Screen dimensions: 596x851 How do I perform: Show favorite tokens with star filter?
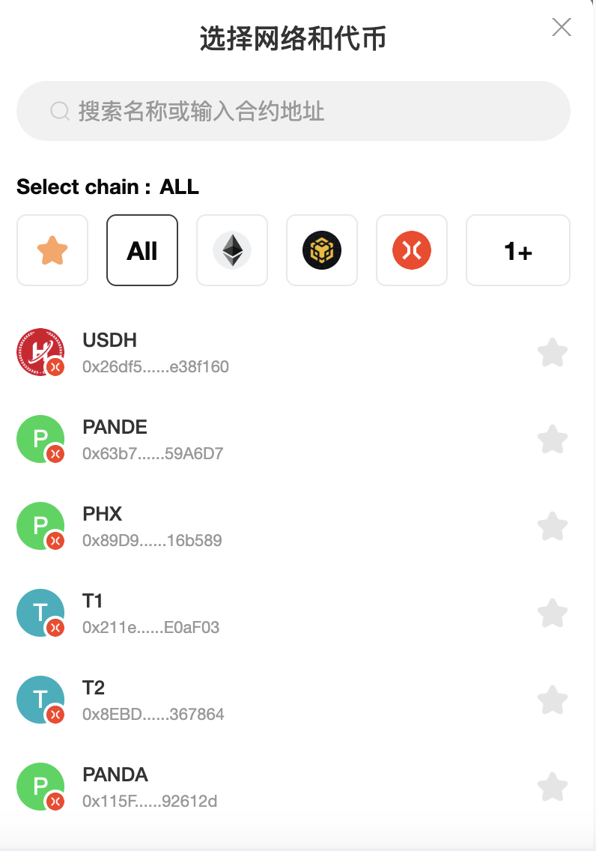click(52, 250)
